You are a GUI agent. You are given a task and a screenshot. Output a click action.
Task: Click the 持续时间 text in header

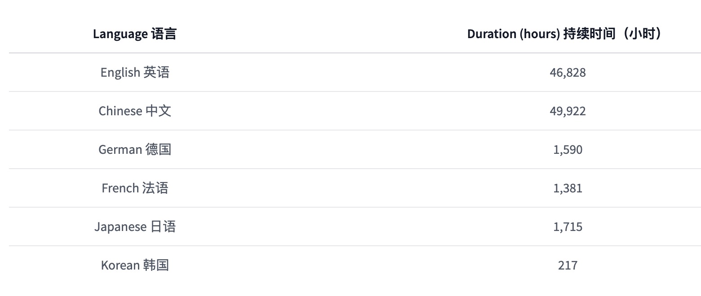click(x=589, y=34)
